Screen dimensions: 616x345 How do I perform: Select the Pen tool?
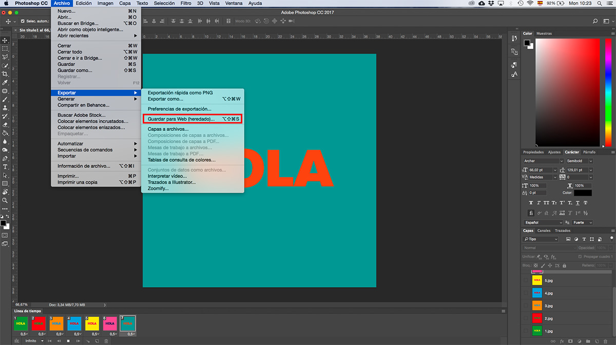5,158
